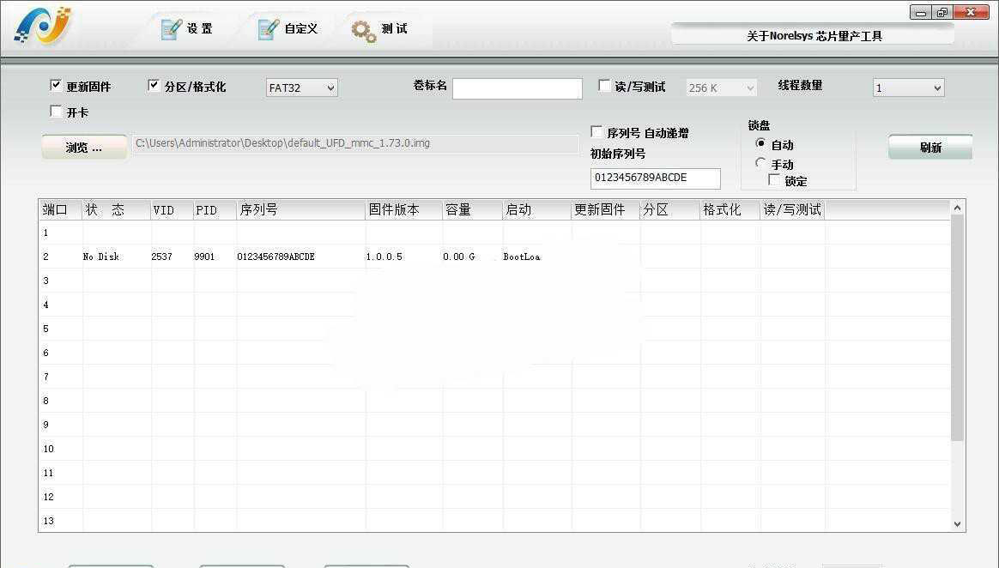
Task: Enable 序列号 自动递增 checkbox
Action: coord(596,132)
